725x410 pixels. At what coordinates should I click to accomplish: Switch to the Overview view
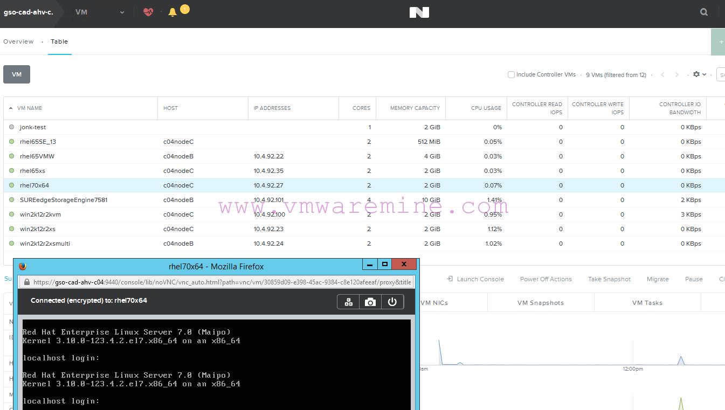(x=18, y=41)
